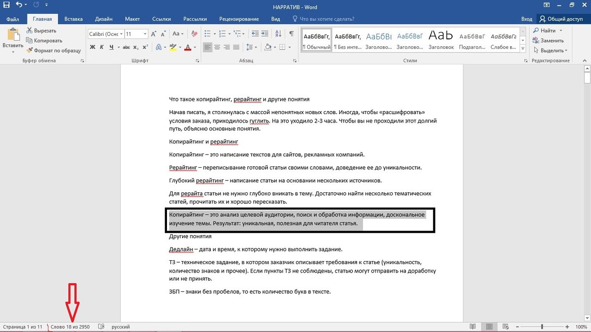Clear all formatting with the eraser icon
This screenshot has width=591, height=332.
pos(194,34)
